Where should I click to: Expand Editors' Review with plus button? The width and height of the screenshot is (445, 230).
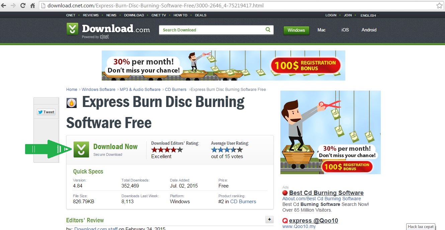[269, 219]
